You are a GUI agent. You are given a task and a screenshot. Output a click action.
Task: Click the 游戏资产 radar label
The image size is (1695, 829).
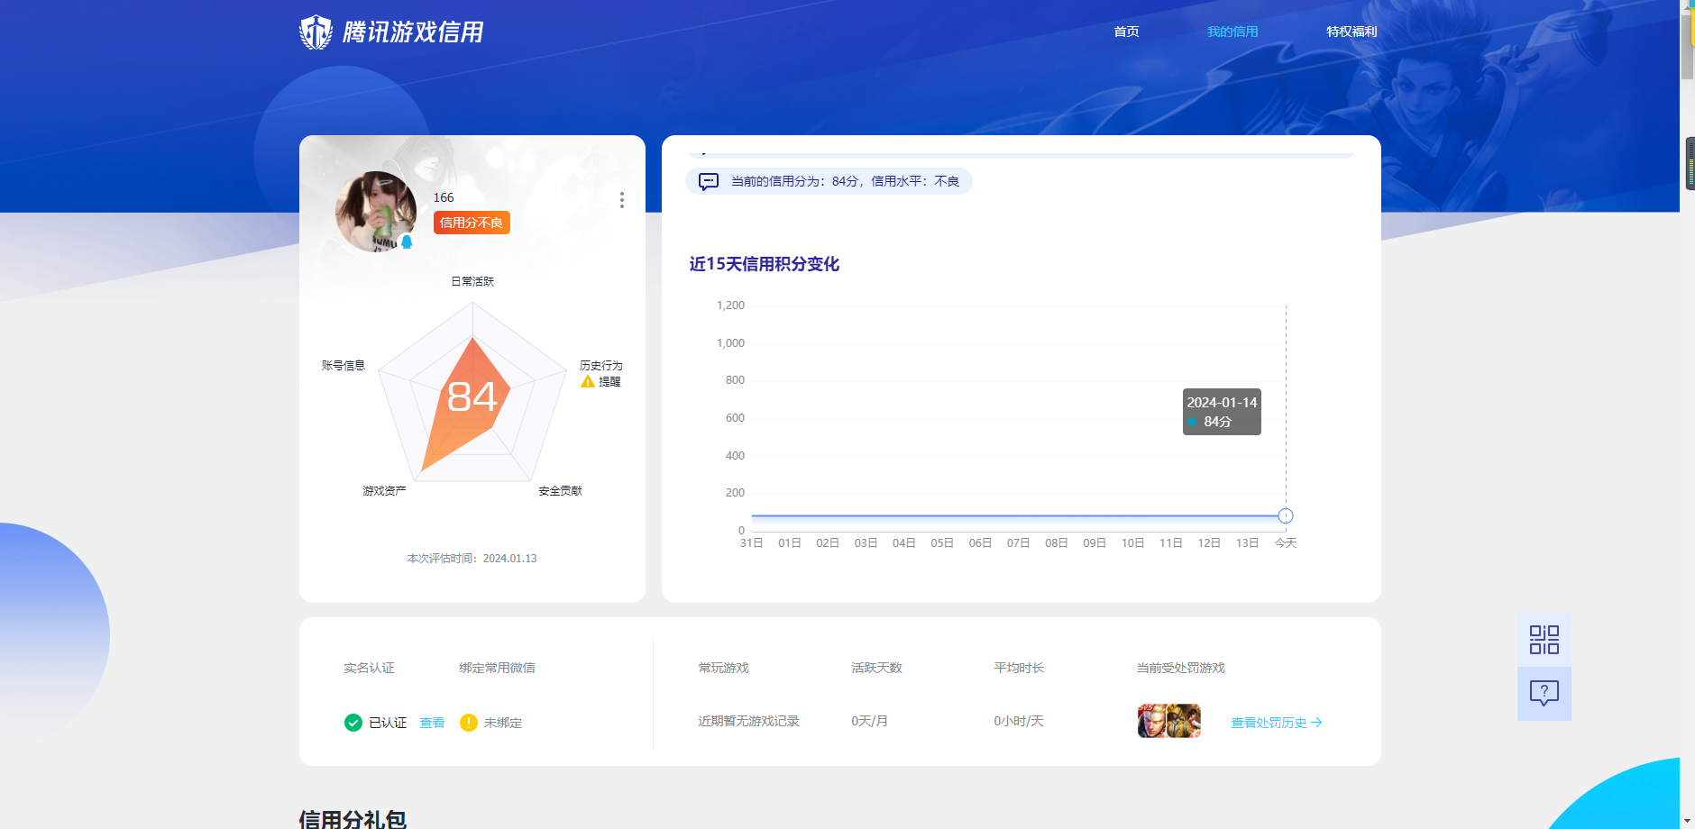(x=384, y=490)
